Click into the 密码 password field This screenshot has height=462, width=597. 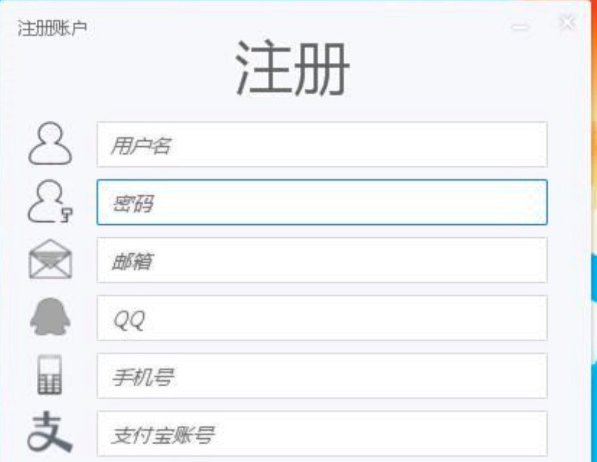(x=322, y=202)
